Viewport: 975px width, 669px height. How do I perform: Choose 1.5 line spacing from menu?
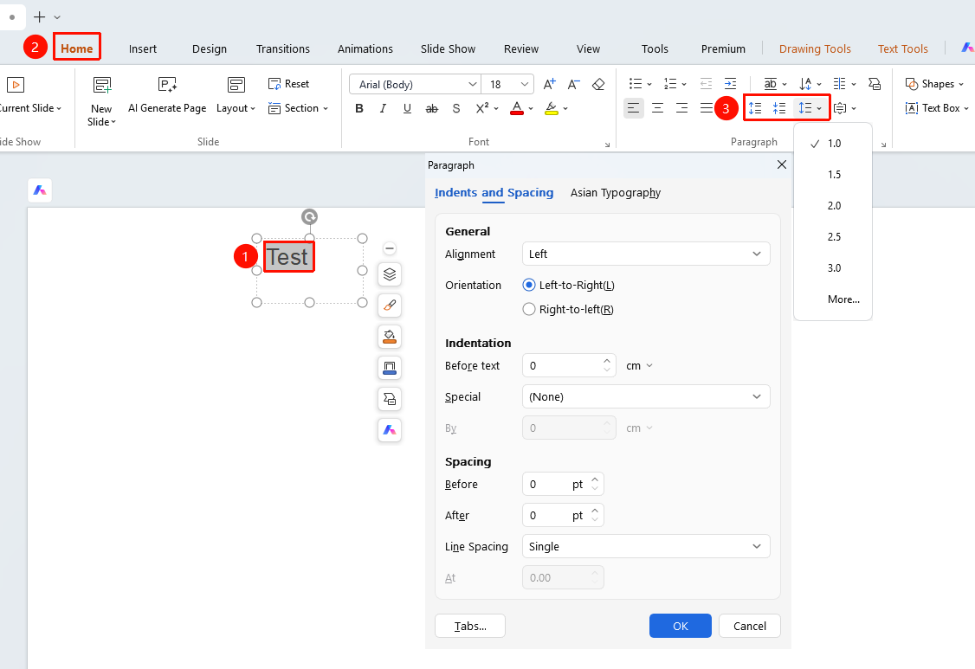833,175
